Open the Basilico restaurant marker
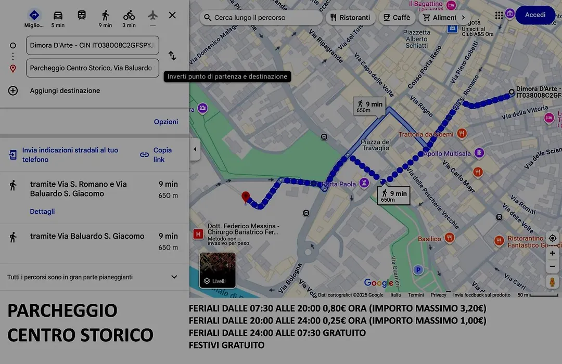 449,238
